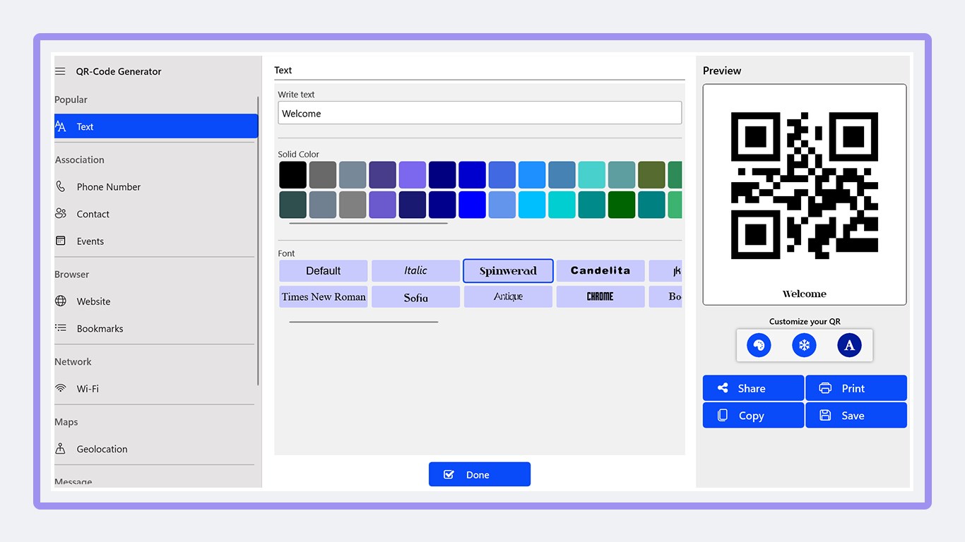
Task: Click the Welcome caption under QR code
Action: pos(805,294)
